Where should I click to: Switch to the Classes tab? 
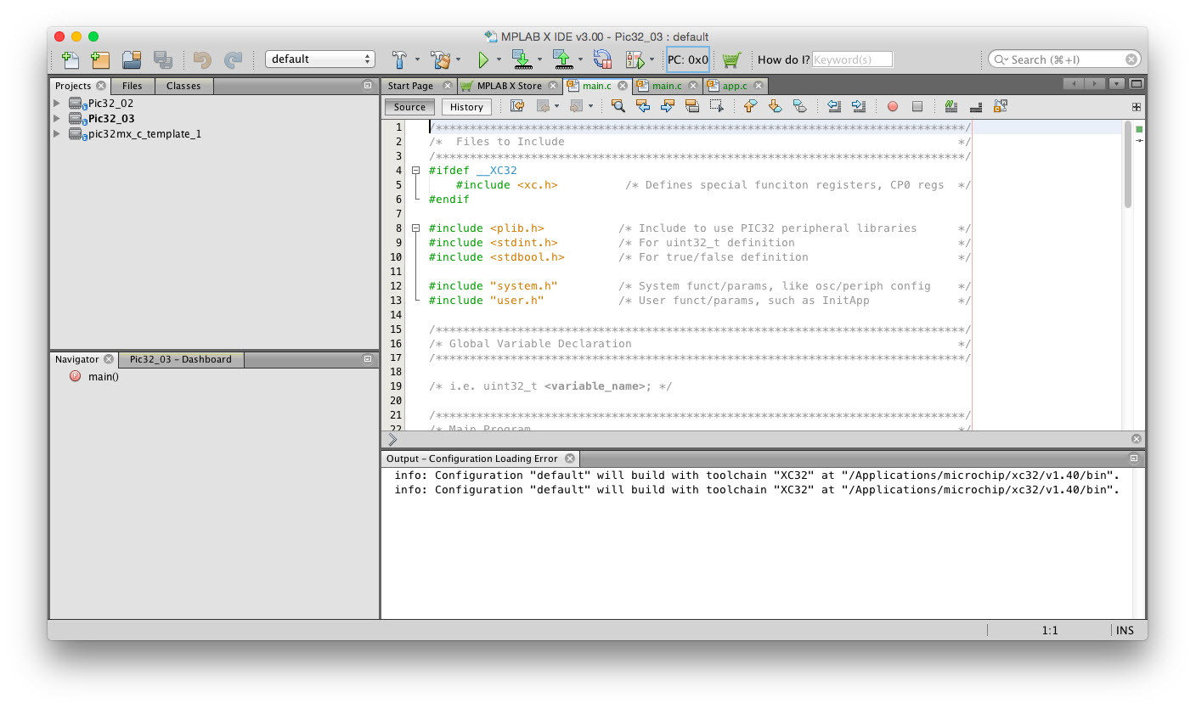coord(183,86)
